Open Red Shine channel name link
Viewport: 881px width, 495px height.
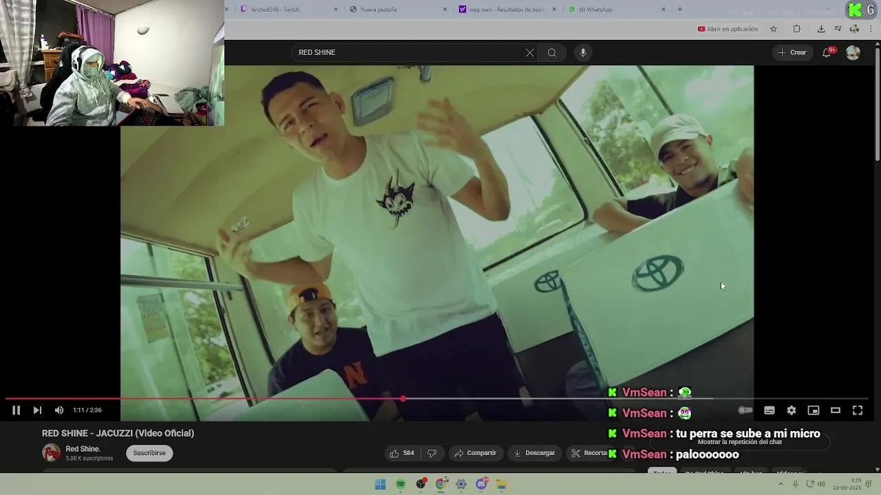[x=83, y=449]
